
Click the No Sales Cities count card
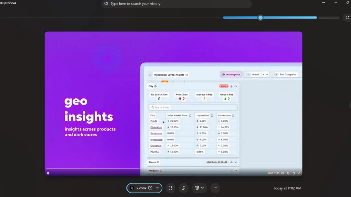159,97
